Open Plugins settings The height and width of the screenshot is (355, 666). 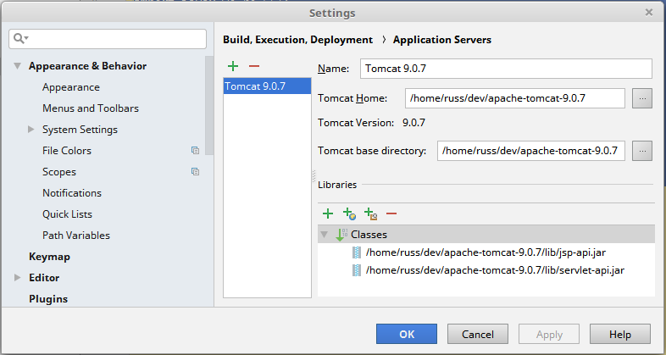48,299
